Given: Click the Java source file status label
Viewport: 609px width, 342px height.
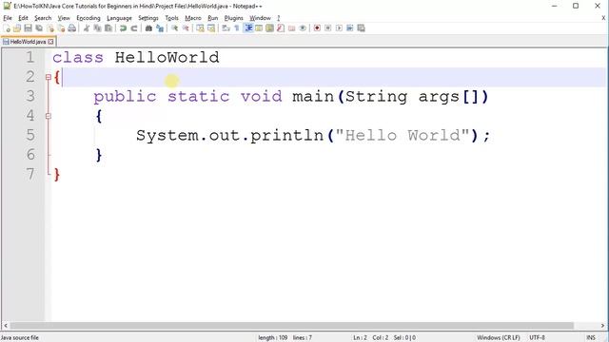Looking at the screenshot, I should (x=19, y=338).
